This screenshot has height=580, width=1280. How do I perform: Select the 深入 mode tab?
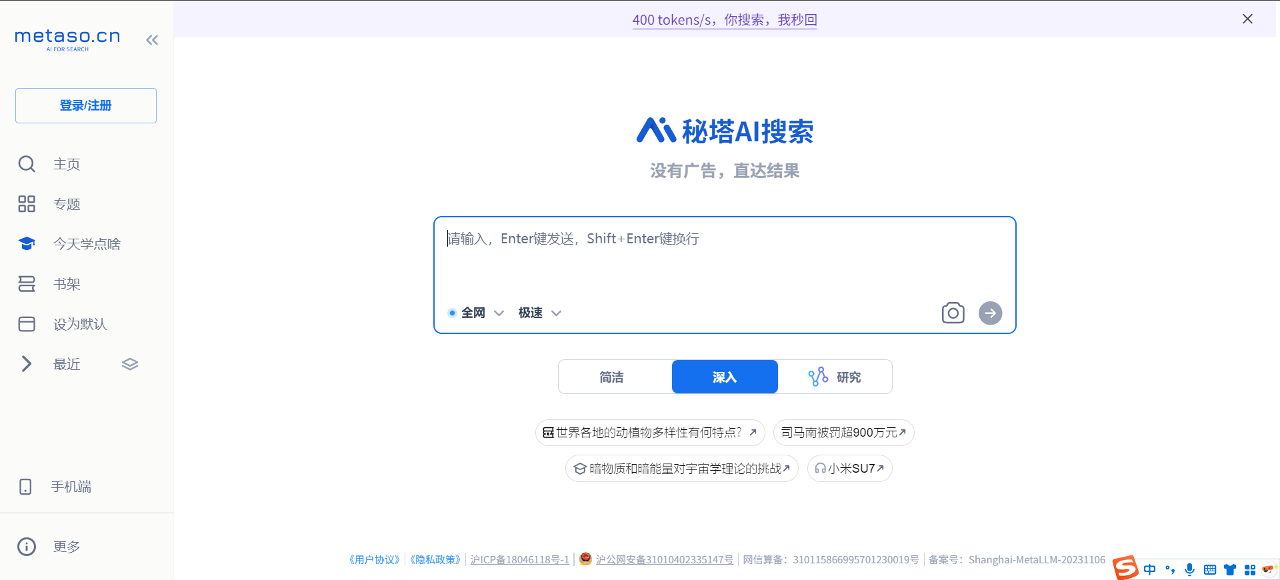pyautogui.click(x=725, y=377)
